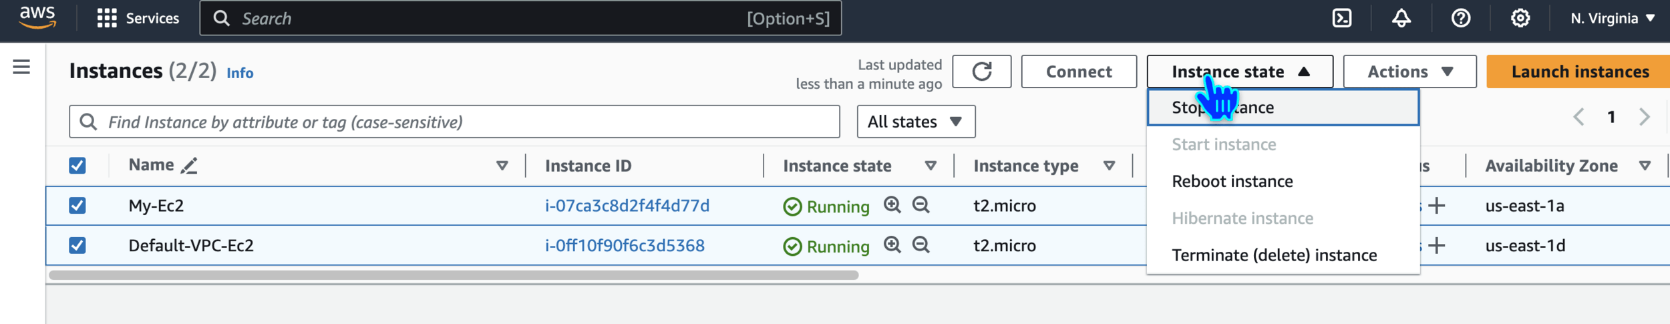Uncheck the My-Ec2 instance checkbox
Image resolution: width=1670 pixels, height=324 pixels.
click(77, 206)
